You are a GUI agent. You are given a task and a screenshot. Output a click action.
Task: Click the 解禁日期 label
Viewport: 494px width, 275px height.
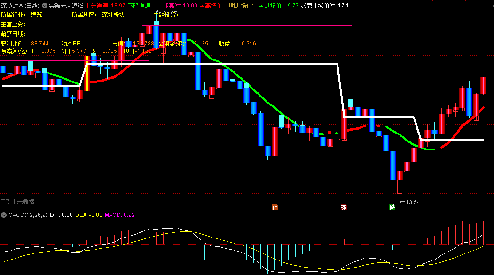[x=13, y=34]
